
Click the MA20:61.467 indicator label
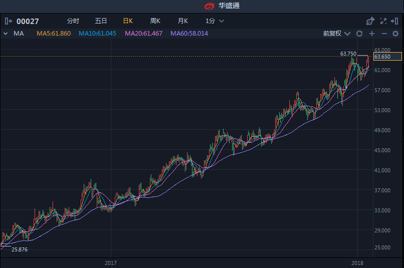pyautogui.click(x=143, y=34)
